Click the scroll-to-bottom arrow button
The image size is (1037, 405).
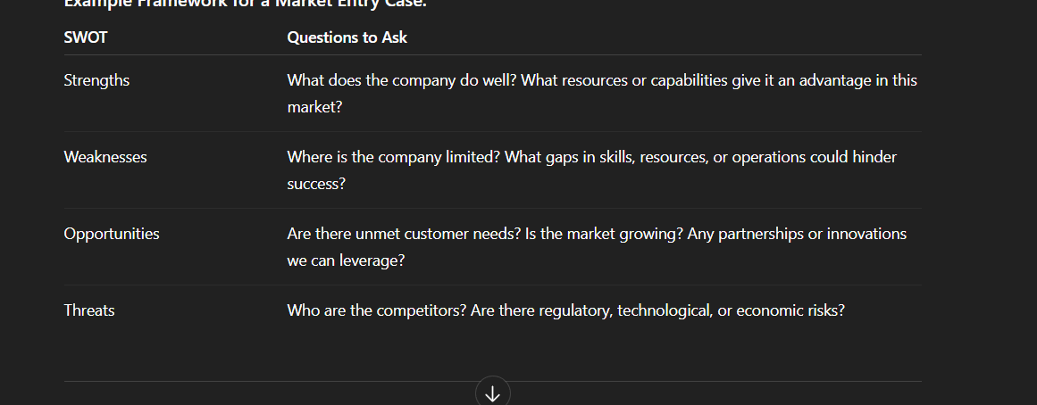[492, 393]
